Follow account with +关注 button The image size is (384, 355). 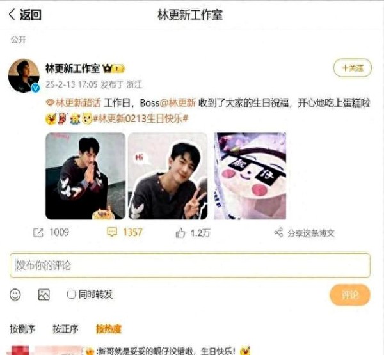coord(353,68)
